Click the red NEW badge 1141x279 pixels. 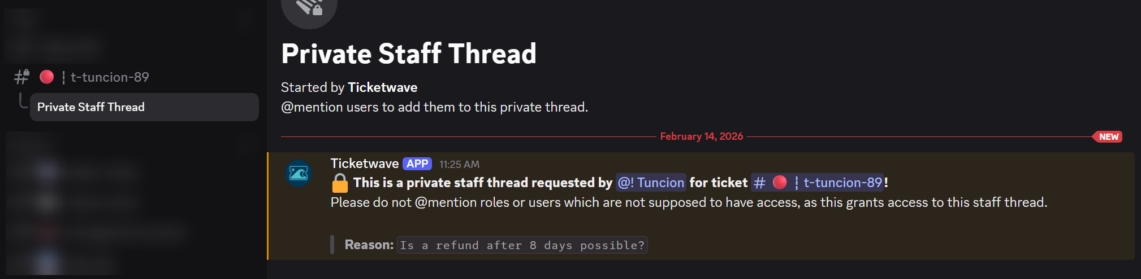tap(1108, 137)
